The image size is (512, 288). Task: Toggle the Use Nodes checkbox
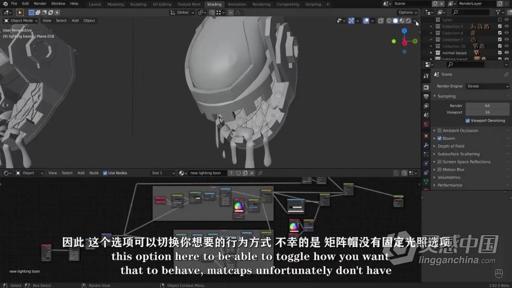[x=105, y=173]
